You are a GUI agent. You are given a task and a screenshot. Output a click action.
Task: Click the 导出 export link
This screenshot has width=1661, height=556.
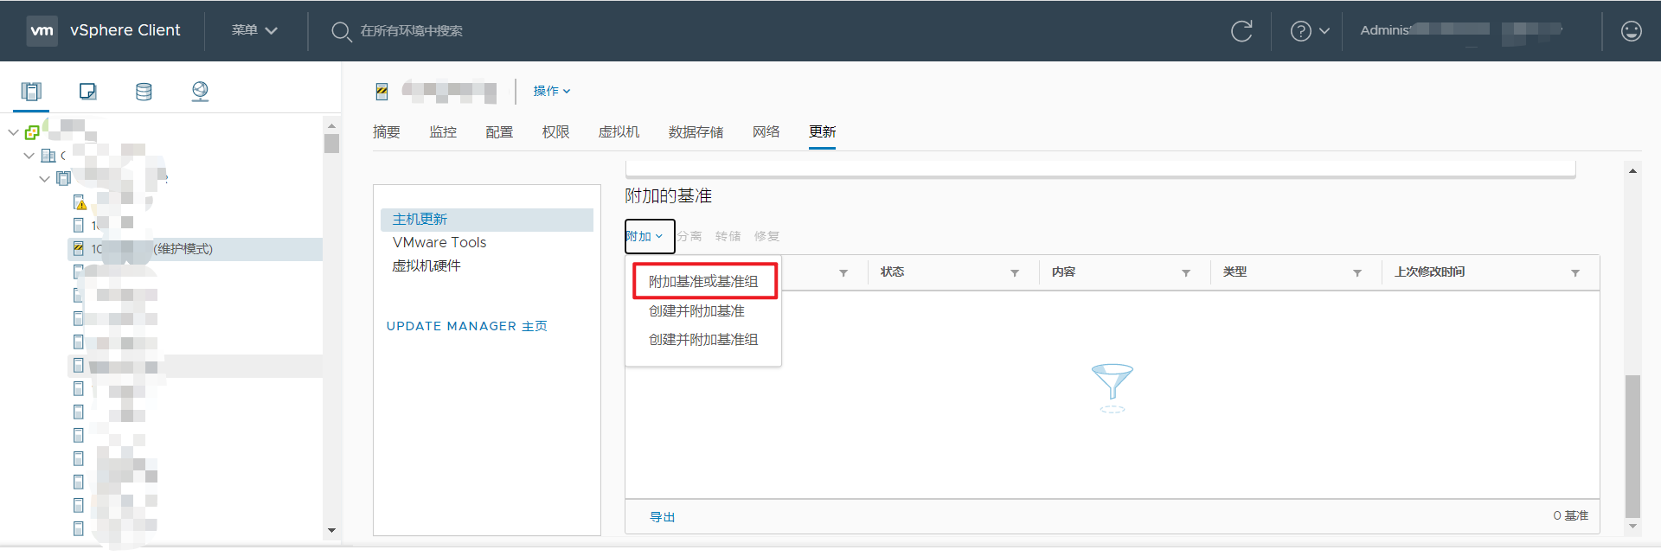click(x=663, y=517)
